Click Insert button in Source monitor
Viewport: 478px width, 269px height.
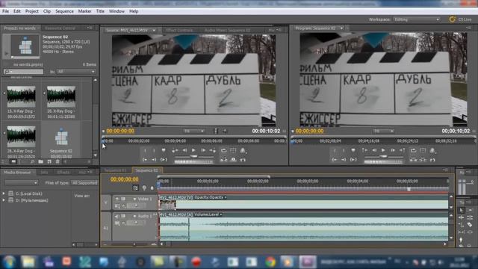click(x=224, y=159)
